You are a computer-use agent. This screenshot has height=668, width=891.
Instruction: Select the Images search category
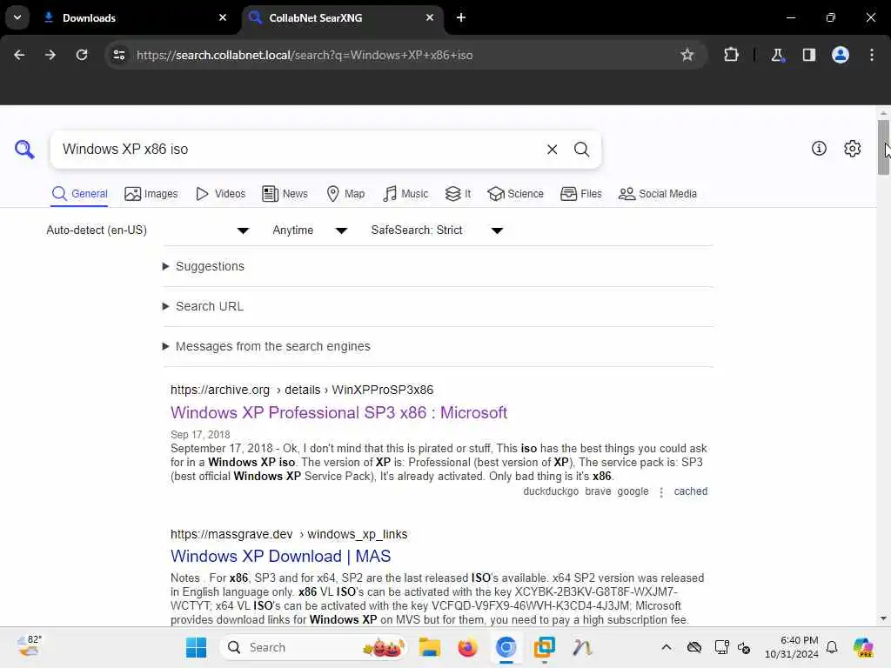click(151, 194)
